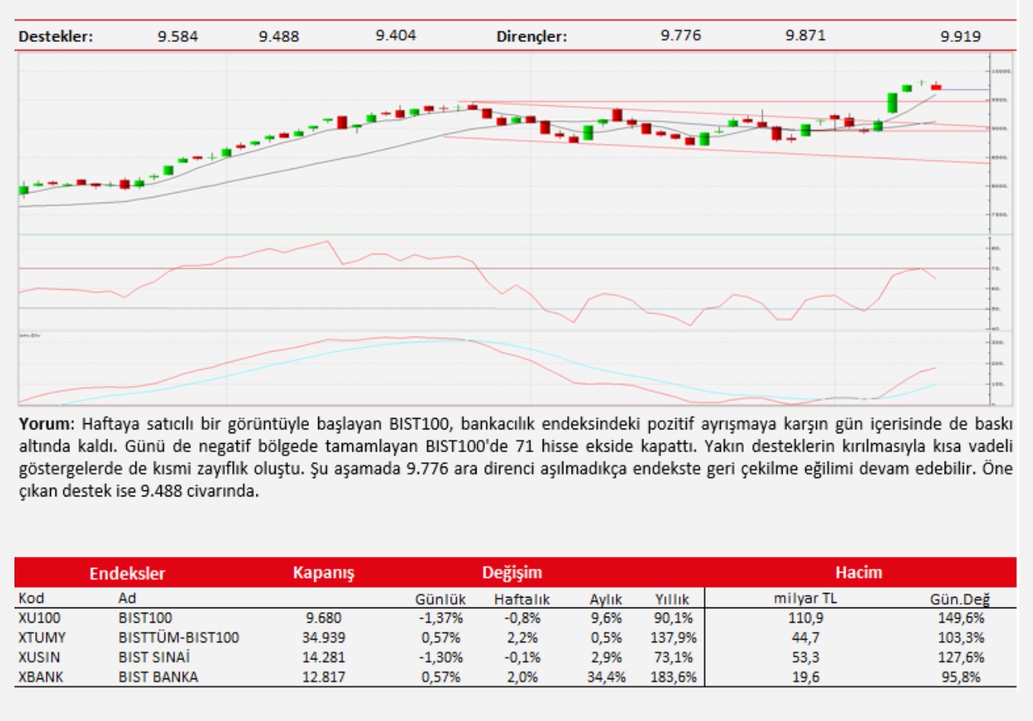Select monthly change 34,4%
1033x721 pixels.
[606, 677]
